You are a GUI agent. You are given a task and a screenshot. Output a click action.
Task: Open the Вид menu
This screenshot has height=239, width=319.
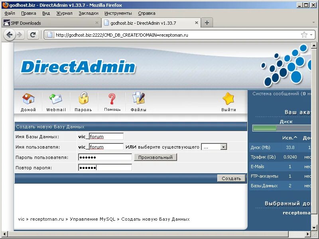pyautogui.click(x=46, y=13)
